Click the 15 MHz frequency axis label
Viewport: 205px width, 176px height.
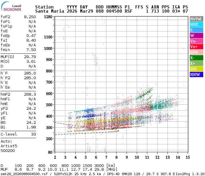point(187,157)
